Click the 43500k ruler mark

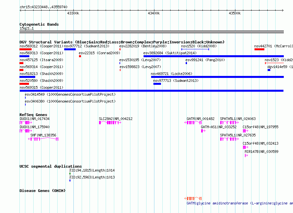point(235,13)
